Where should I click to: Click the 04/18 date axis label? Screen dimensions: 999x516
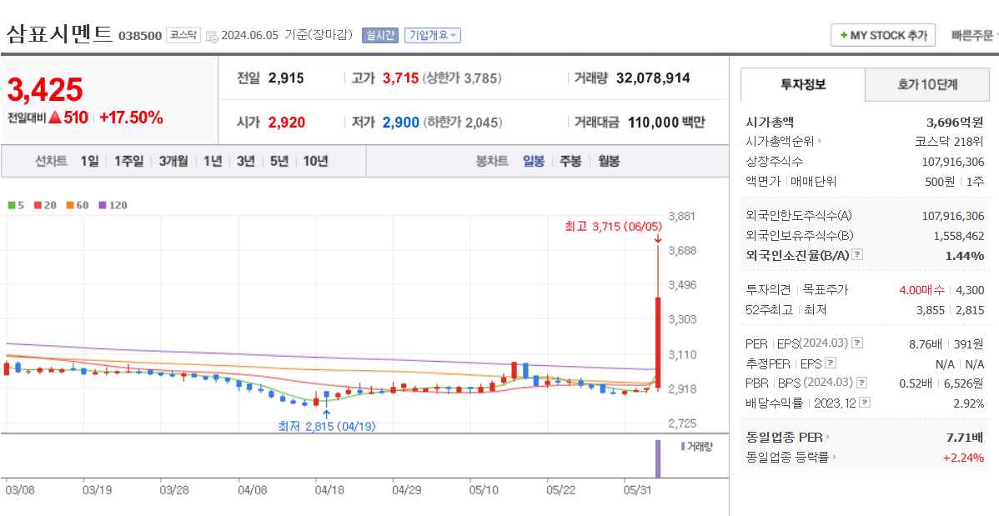coord(329,490)
